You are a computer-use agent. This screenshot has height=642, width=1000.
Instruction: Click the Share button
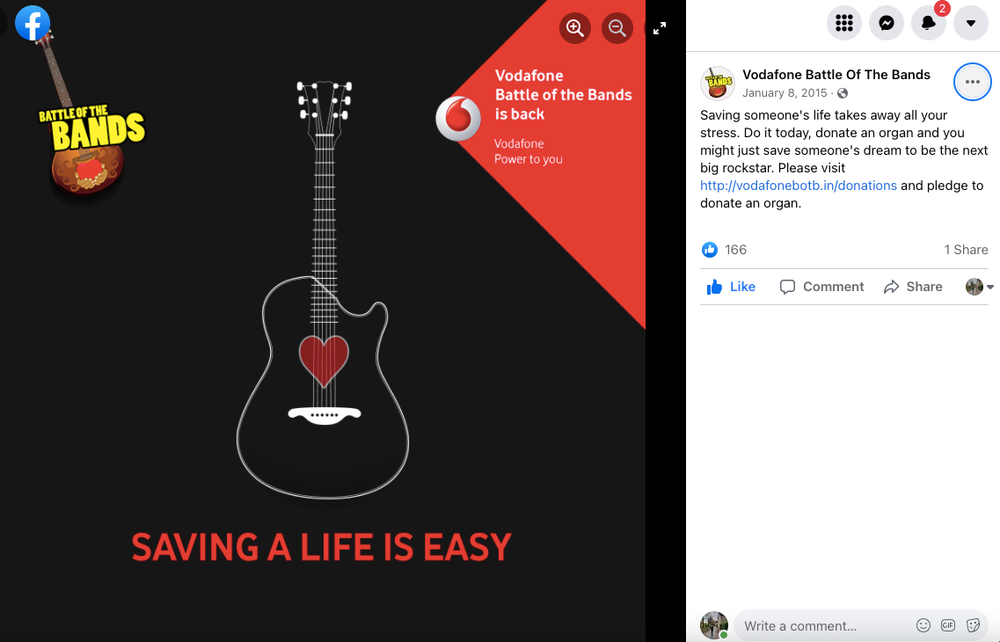click(913, 287)
